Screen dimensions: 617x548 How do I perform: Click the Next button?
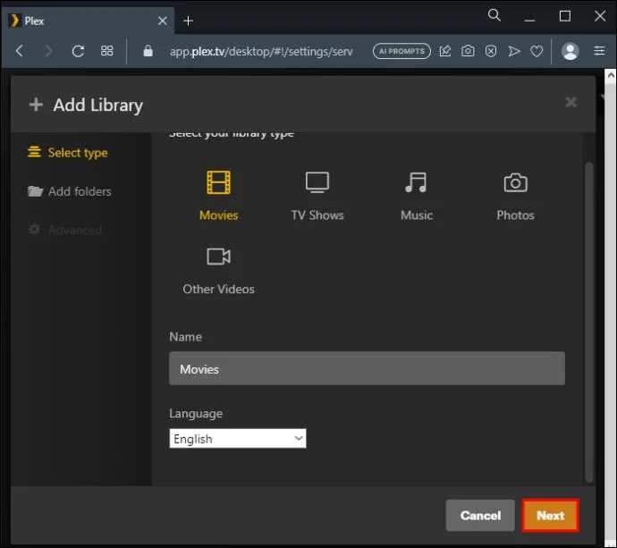(550, 515)
